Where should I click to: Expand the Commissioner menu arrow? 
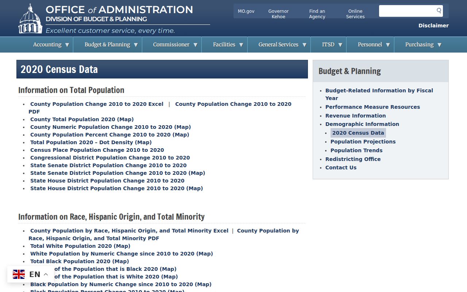[x=195, y=45]
